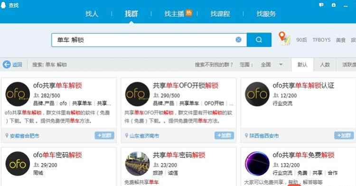Expand the 范围 全国 dropdown
Image resolution: width=356 pixels, height=186 pixels.
coord(272,65)
